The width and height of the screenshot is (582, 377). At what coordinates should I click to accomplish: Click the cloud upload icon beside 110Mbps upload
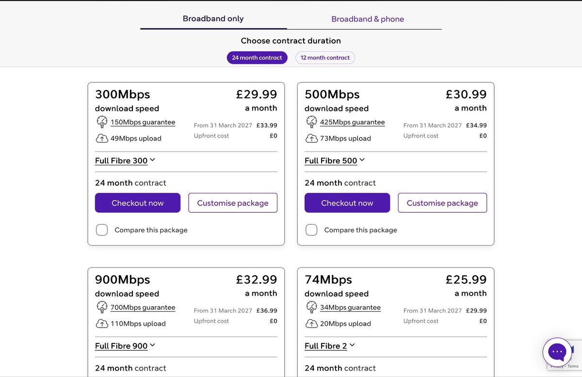click(102, 324)
